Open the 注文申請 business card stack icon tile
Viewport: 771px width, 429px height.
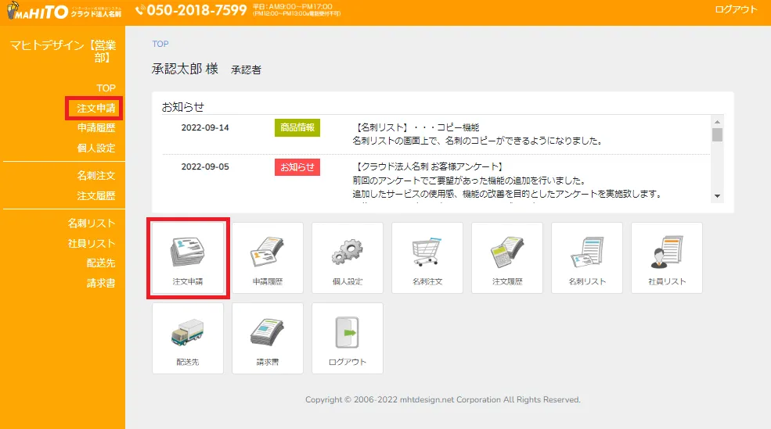point(188,258)
